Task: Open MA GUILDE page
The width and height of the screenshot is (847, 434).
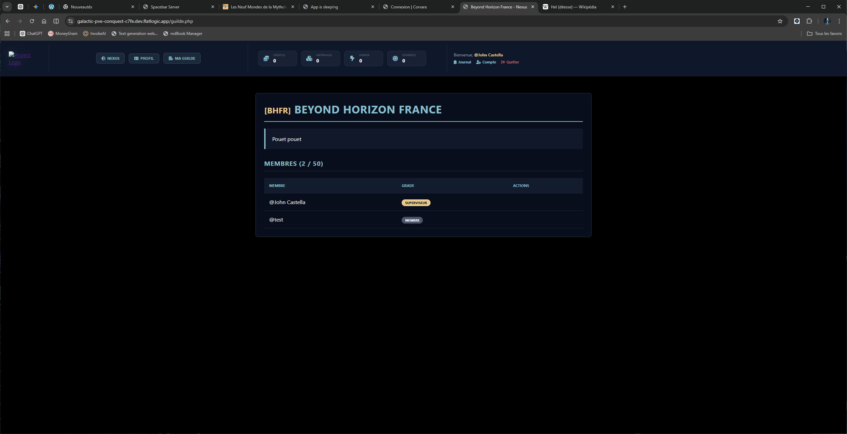Action: pos(182,58)
